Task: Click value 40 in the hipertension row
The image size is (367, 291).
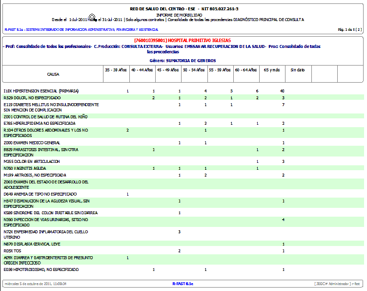Action: (282, 91)
